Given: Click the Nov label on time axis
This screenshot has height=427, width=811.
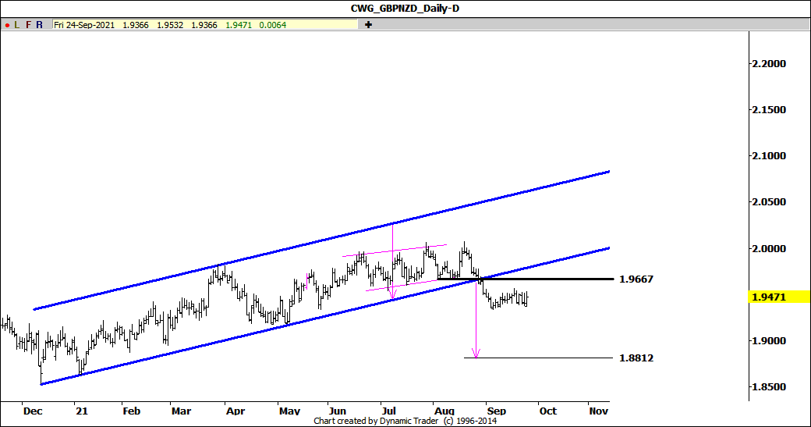Looking at the screenshot, I should pos(599,411).
